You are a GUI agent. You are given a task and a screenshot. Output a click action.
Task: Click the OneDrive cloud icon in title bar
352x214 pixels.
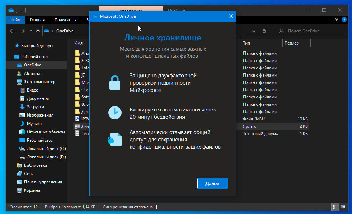pyautogui.click(x=11, y=10)
